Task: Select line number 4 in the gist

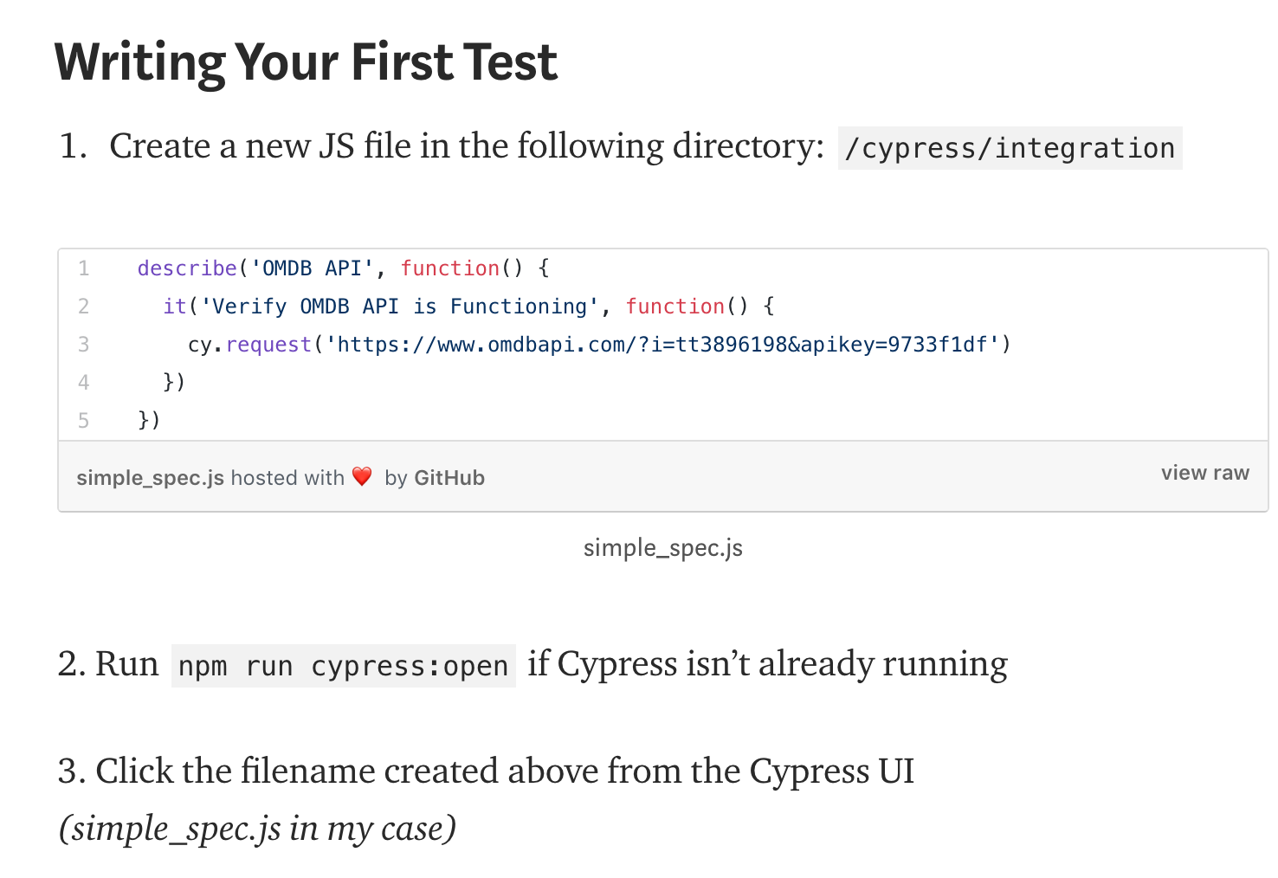Action: coord(84,383)
